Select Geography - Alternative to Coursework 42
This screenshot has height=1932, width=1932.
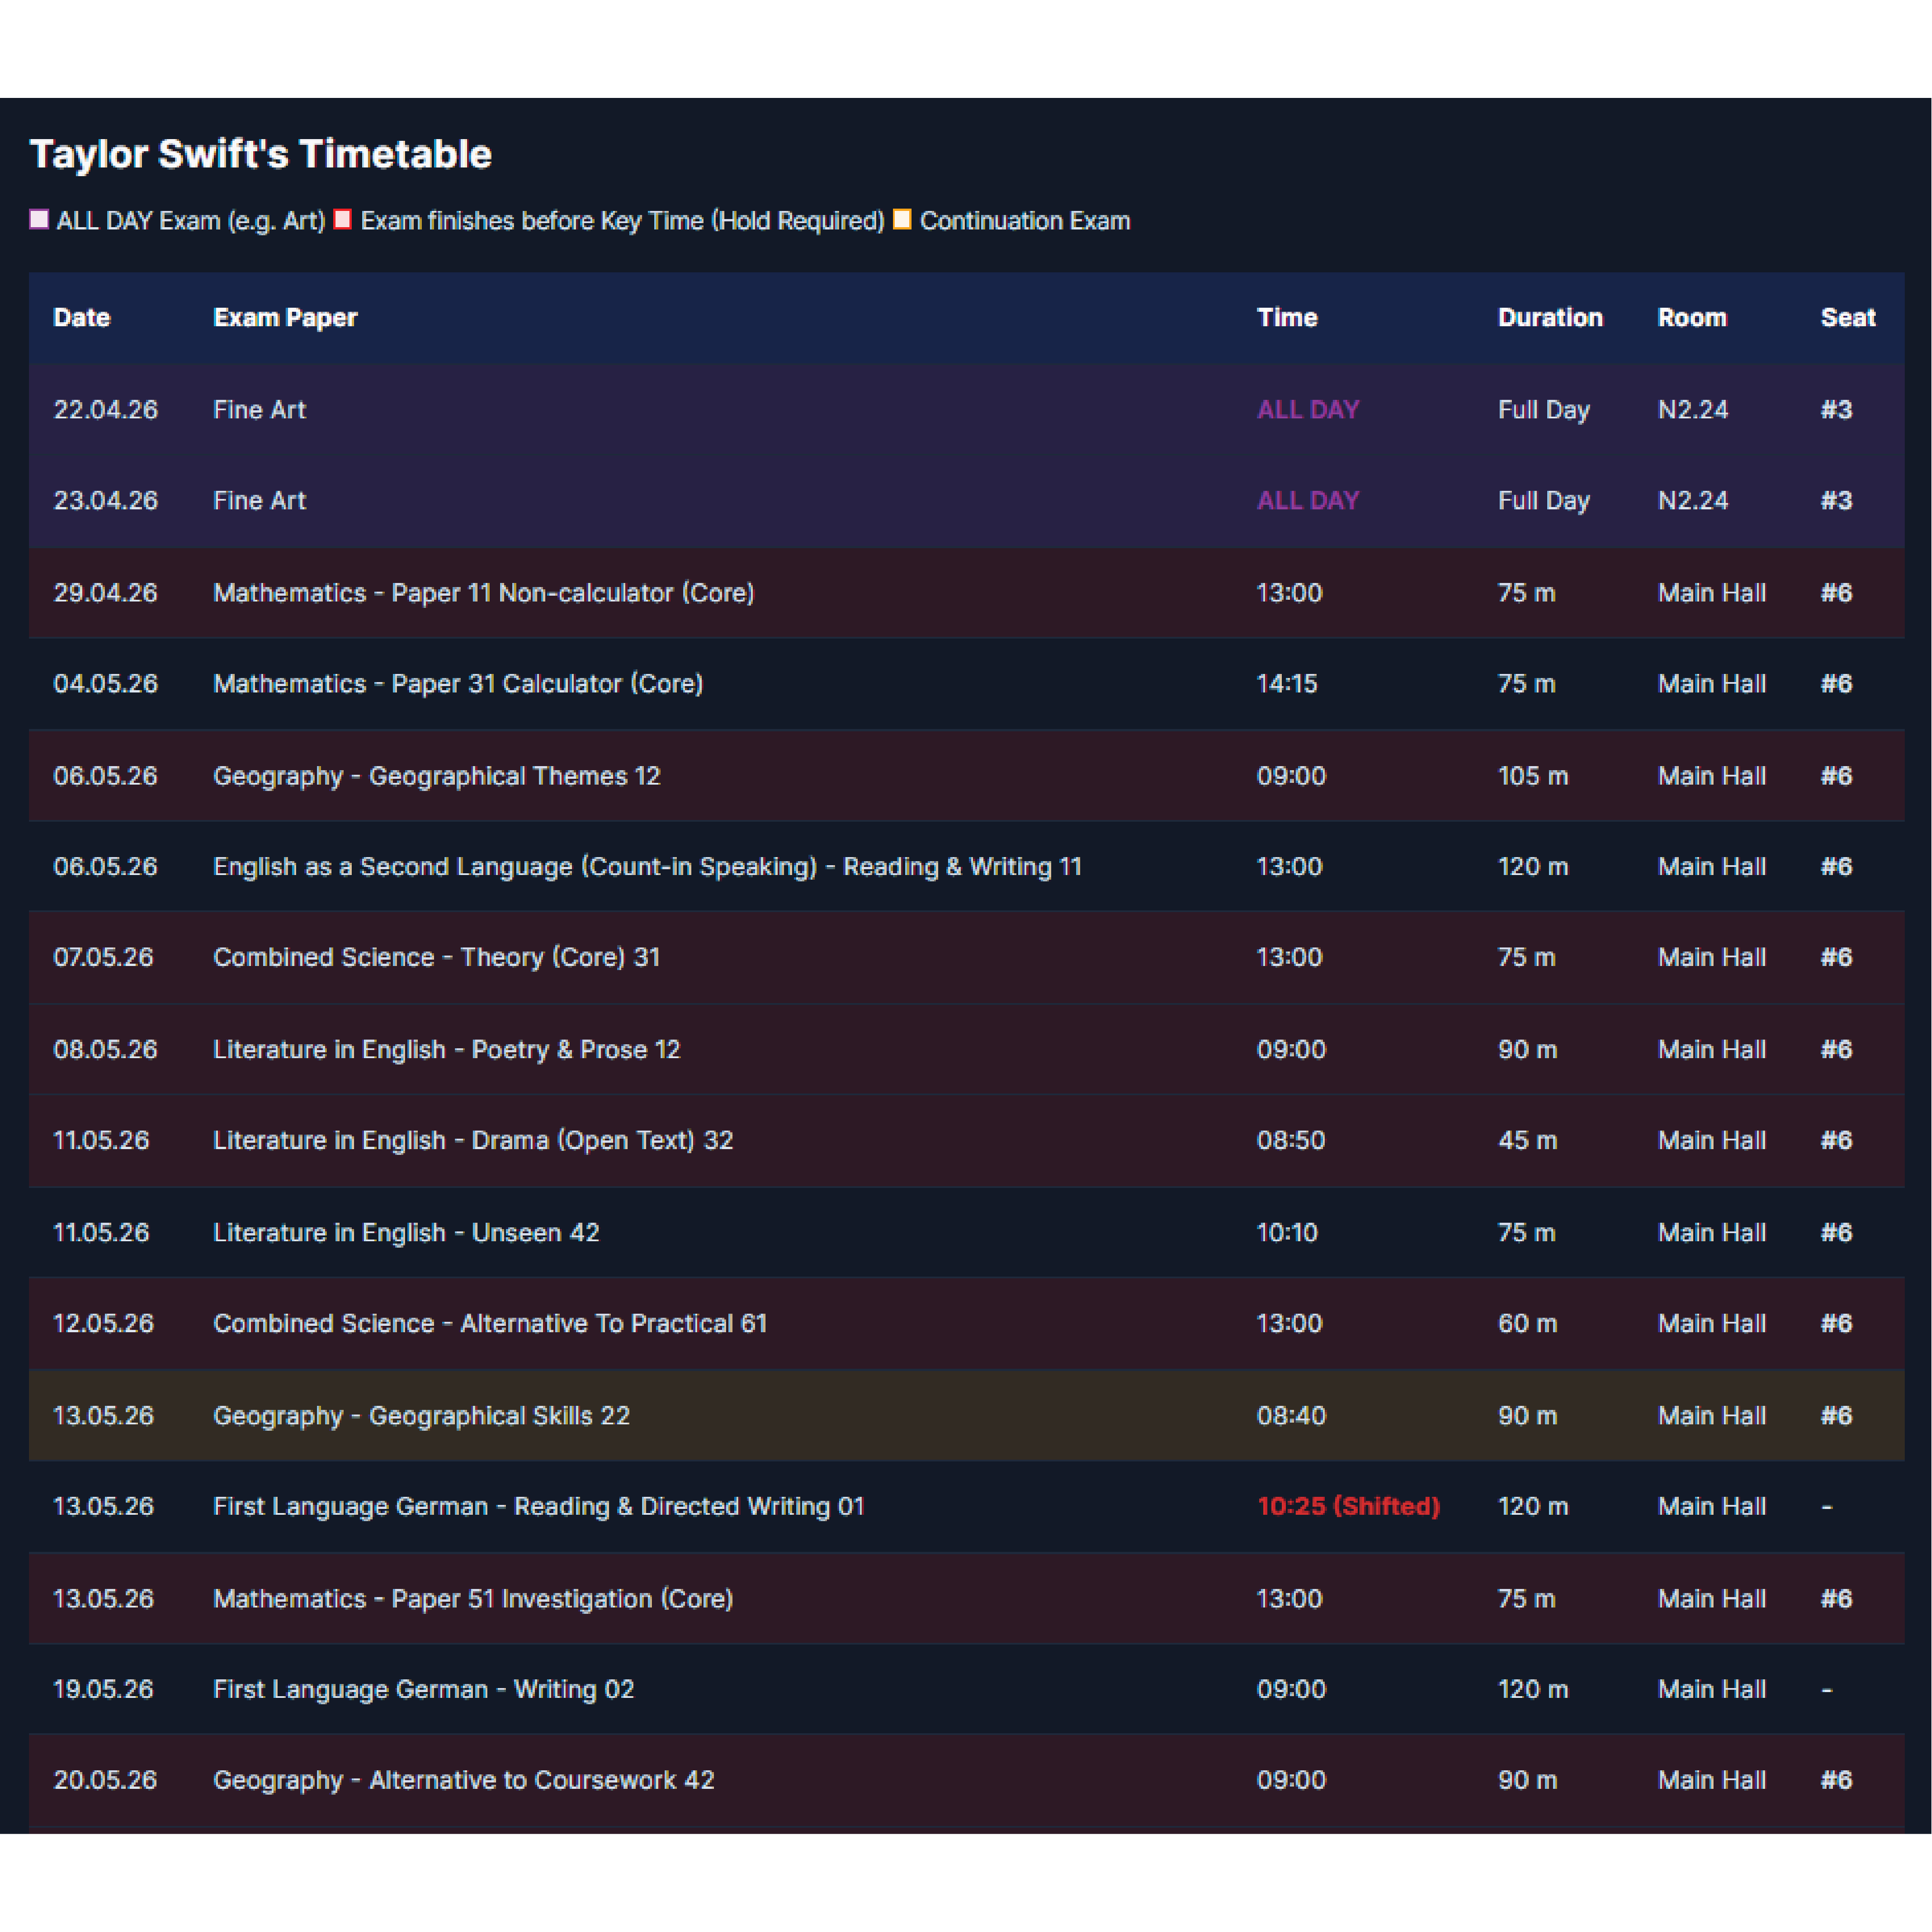464,1781
